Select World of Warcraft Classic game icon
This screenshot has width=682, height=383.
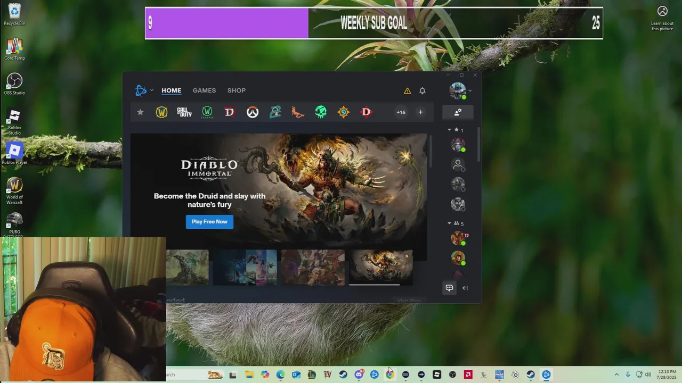[x=207, y=112]
